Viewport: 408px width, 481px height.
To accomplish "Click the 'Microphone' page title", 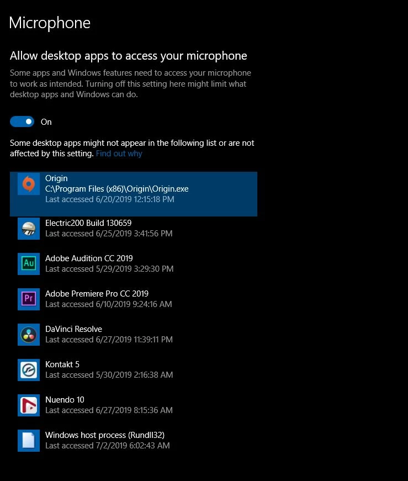I will click(x=50, y=23).
